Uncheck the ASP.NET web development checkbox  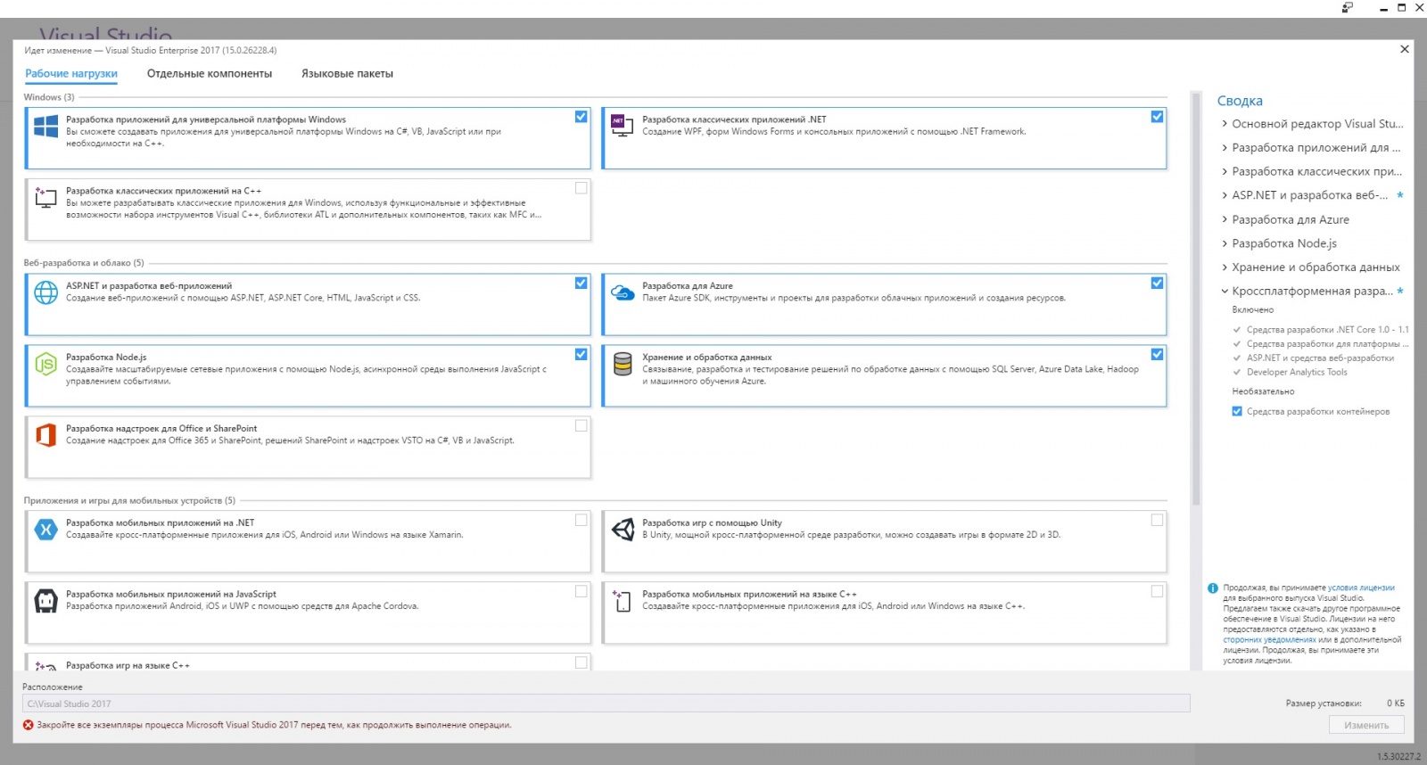pos(582,283)
